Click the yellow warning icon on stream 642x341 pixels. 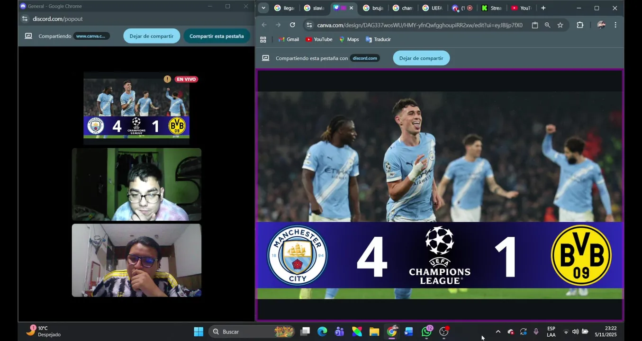coord(167,79)
